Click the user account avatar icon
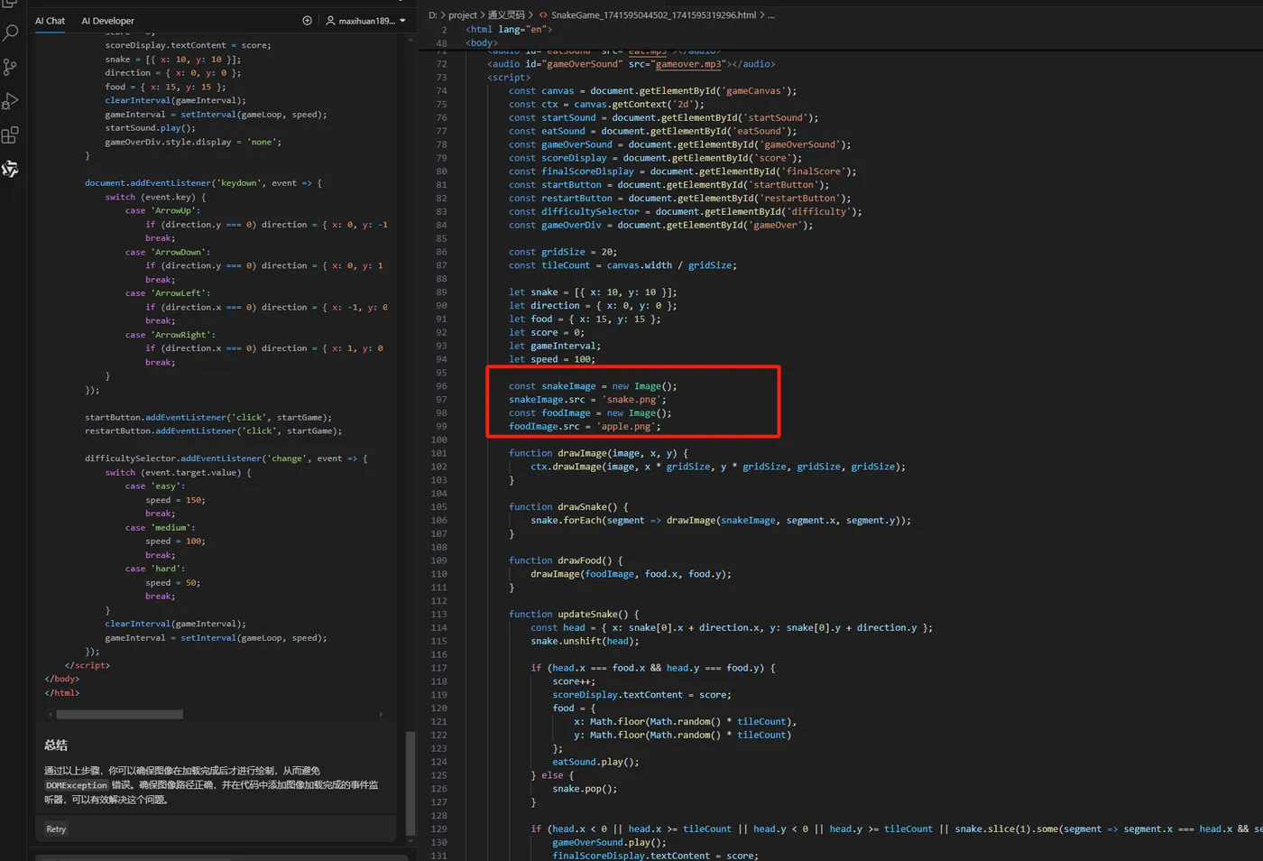The height and width of the screenshot is (861, 1263). 330,21
